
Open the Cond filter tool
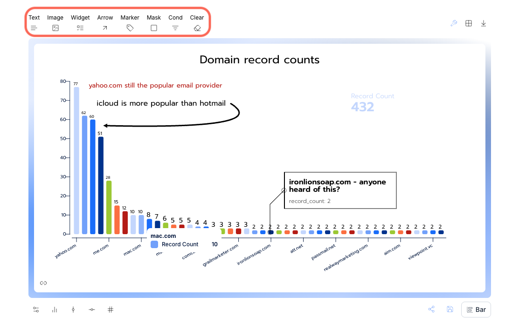click(x=175, y=23)
